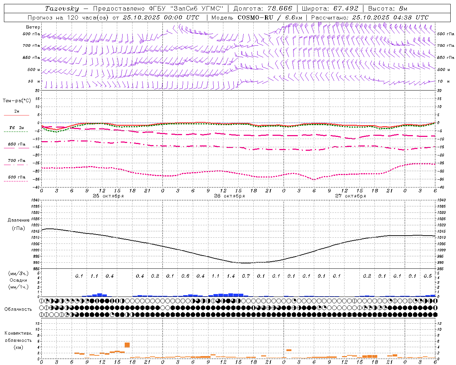
Task: Click the "Ветер" wind panel label
Action: pyautogui.click(x=33, y=27)
